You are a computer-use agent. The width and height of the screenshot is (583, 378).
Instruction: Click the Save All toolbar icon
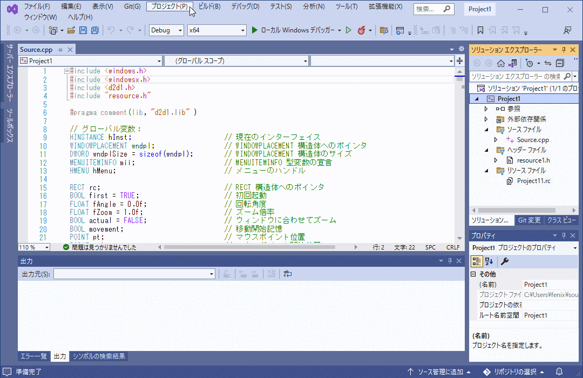[x=94, y=30]
